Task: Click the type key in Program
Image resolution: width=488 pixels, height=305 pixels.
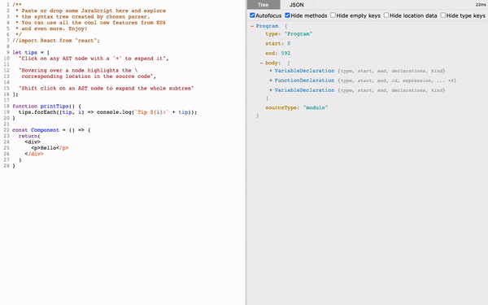Action: click(x=272, y=34)
